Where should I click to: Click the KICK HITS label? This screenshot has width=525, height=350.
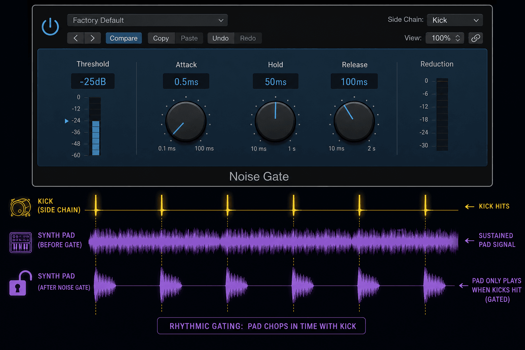pyautogui.click(x=494, y=206)
